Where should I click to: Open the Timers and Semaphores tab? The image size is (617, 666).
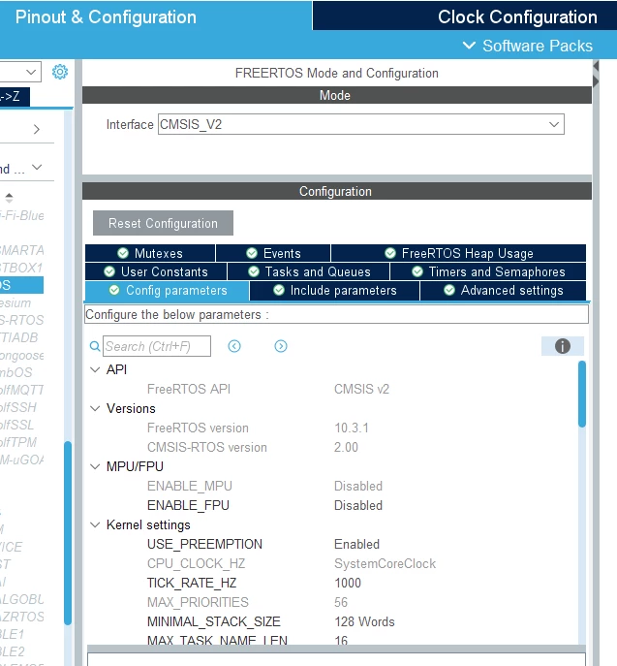tap(488, 271)
